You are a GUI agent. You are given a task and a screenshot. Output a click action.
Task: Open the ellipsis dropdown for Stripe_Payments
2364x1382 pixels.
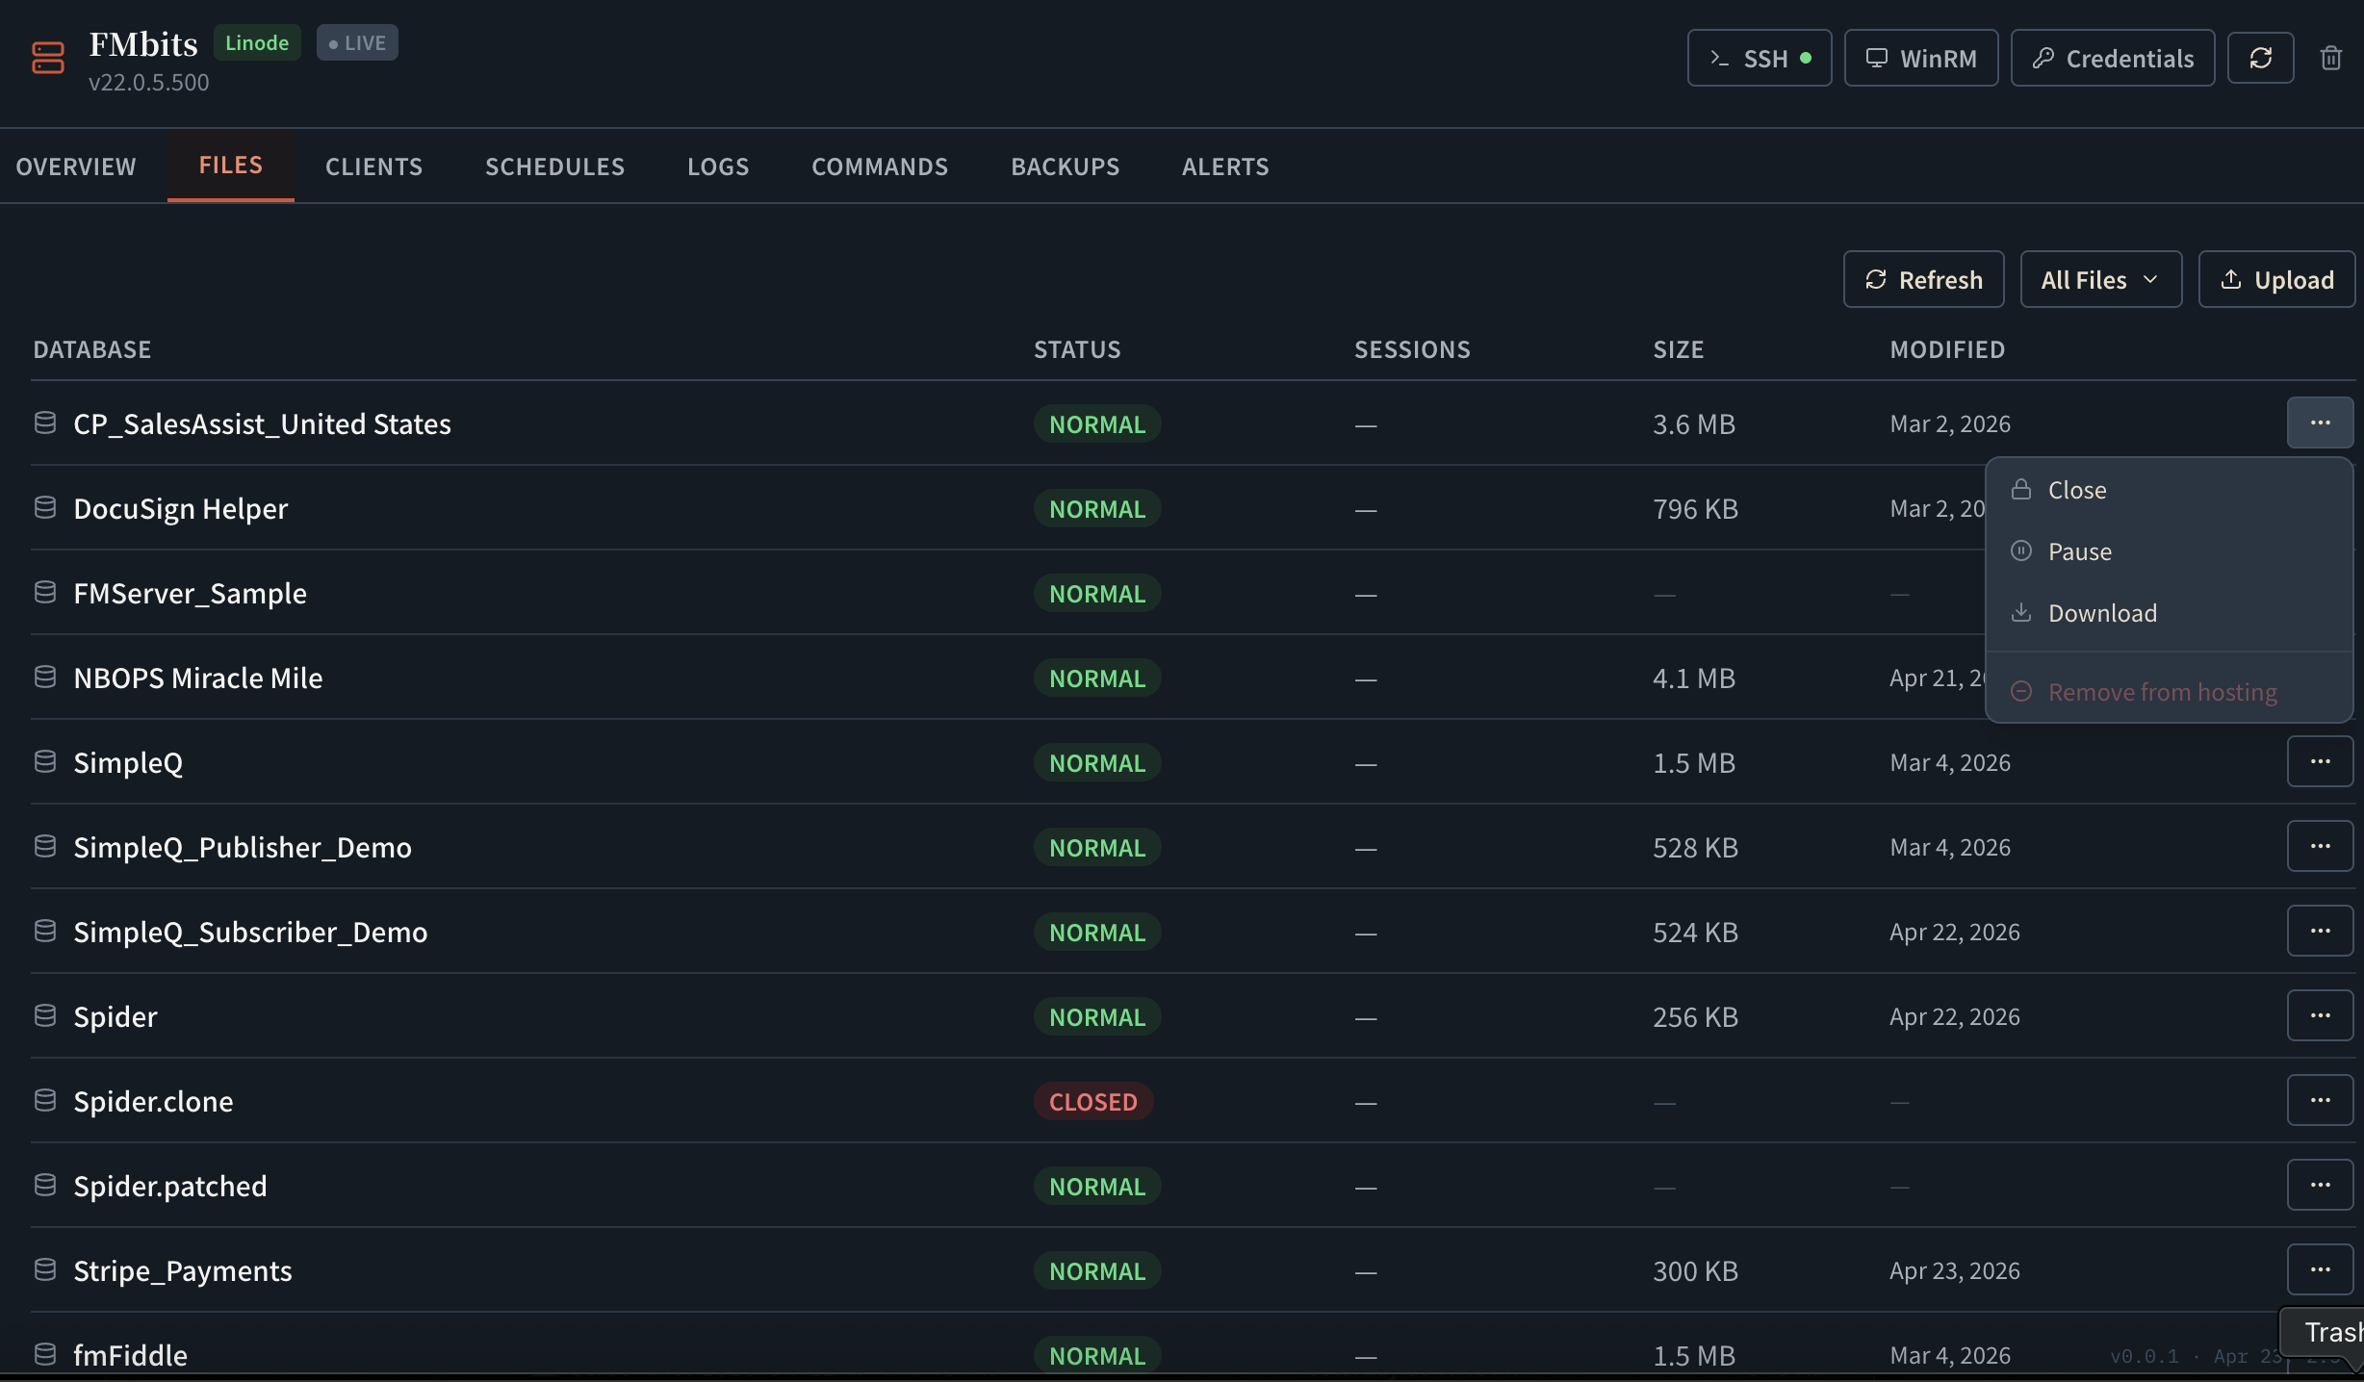[x=2320, y=1269]
